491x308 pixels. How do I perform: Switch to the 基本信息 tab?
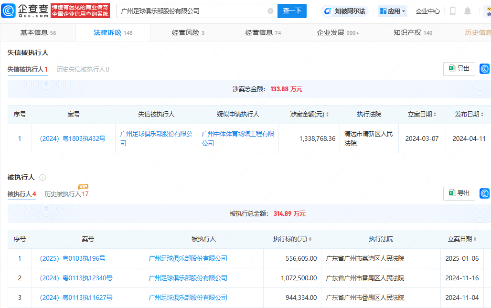[38, 32]
